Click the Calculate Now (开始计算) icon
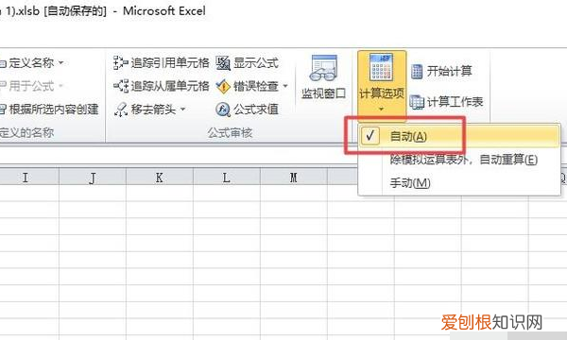This screenshot has height=340, width=567. (417, 71)
